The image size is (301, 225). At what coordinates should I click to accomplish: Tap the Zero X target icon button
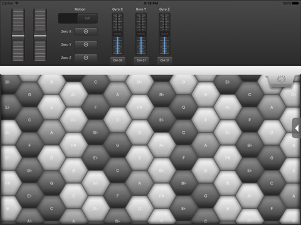[x=86, y=31]
